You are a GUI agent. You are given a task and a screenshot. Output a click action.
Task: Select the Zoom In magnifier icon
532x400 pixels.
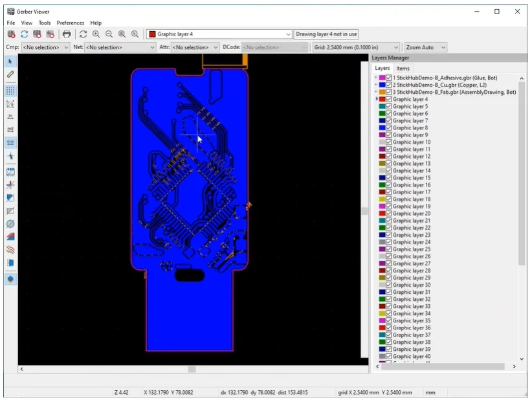coord(97,34)
